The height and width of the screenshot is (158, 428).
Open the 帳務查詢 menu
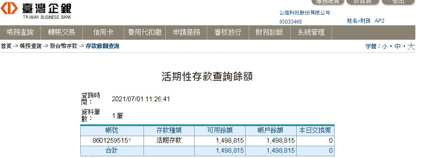tap(21, 32)
